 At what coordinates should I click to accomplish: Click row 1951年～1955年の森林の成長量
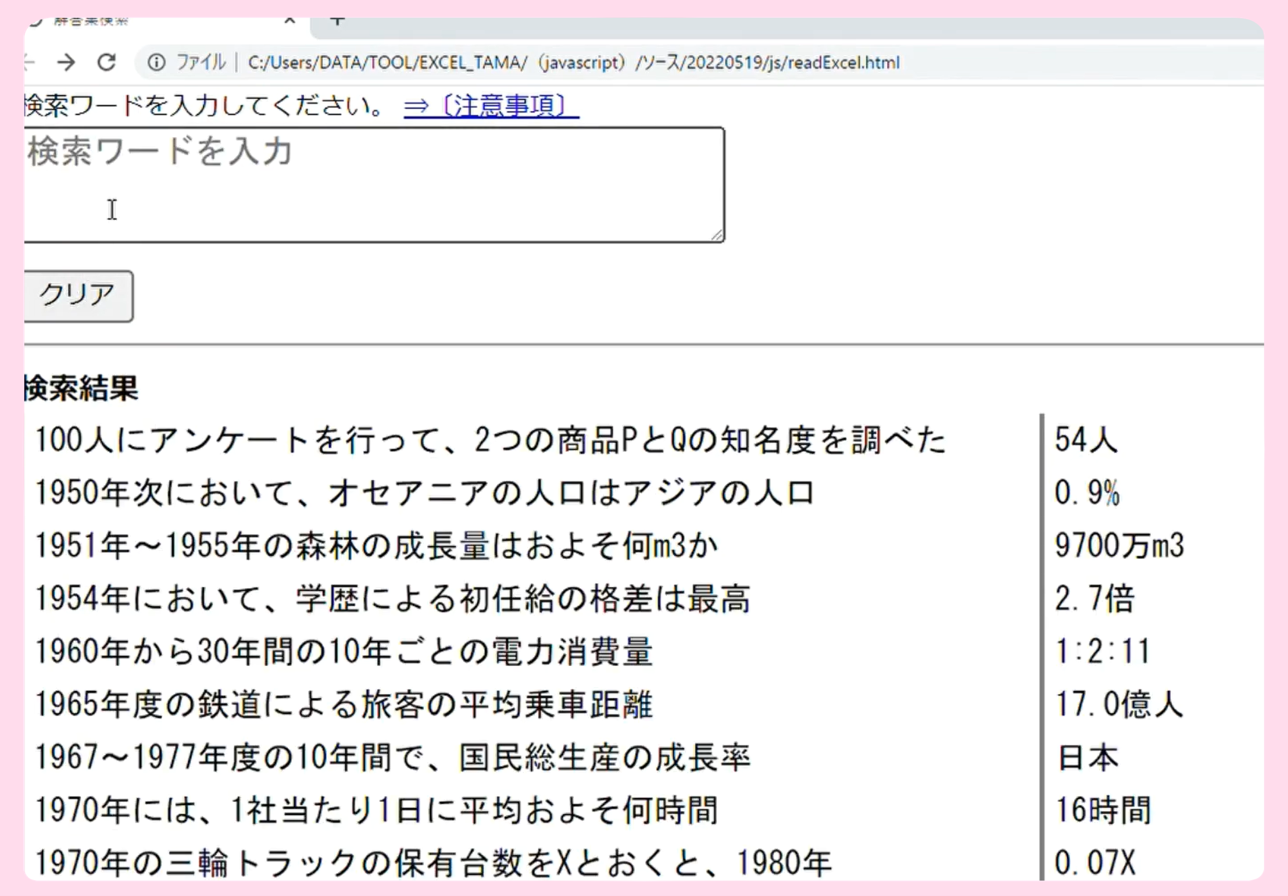pos(377,546)
